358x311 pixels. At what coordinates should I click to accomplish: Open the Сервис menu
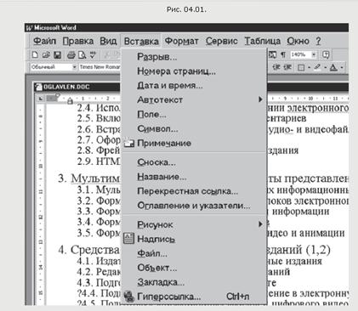coord(221,41)
